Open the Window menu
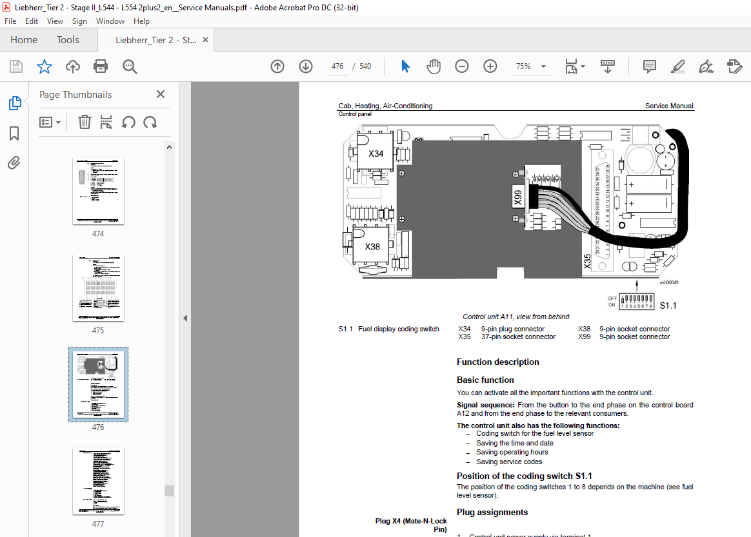 point(110,21)
